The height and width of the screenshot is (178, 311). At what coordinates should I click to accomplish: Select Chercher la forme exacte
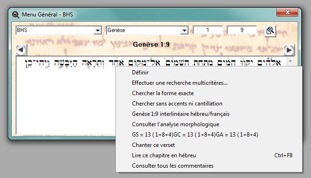[209, 93]
